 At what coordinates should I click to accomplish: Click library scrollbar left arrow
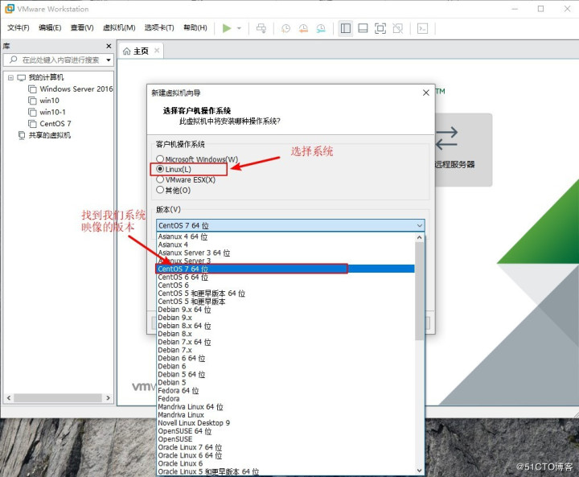[9, 398]
